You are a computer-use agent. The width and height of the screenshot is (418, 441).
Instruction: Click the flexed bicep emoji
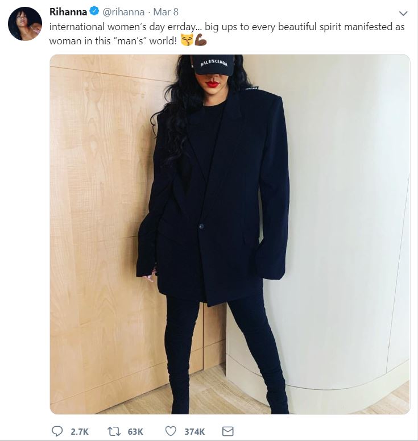tap(201, 40)
